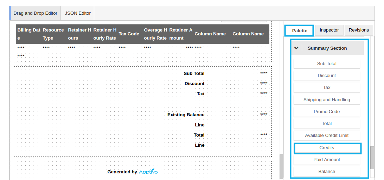Click the palette panel vertical scrollbar
Viewport: 384px width, 180px height.
[372, 158]
